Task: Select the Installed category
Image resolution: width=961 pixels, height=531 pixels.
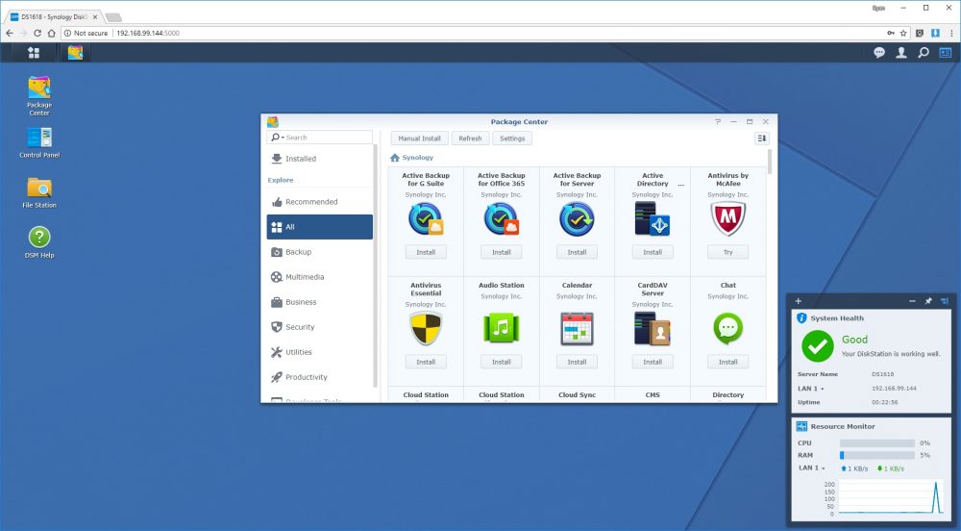Action: tap(320, 159)
